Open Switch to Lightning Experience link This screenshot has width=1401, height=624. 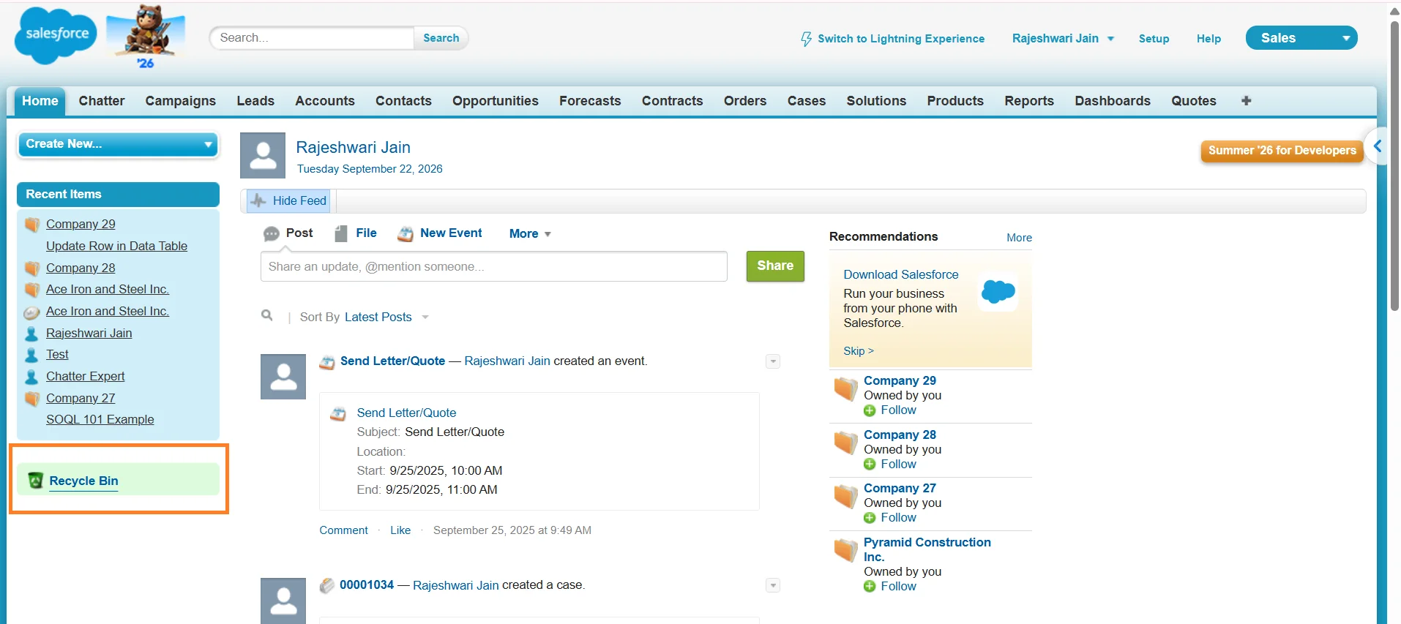(x=901, y=39)
